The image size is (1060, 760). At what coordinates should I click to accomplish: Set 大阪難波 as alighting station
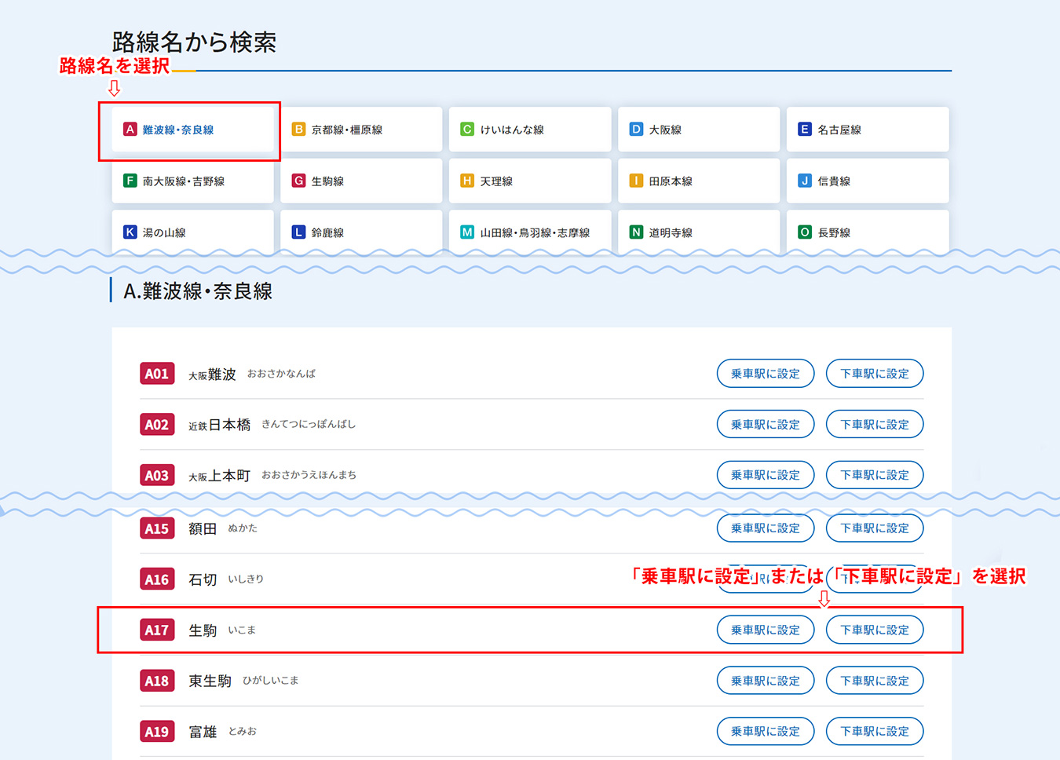coord(874,374)
